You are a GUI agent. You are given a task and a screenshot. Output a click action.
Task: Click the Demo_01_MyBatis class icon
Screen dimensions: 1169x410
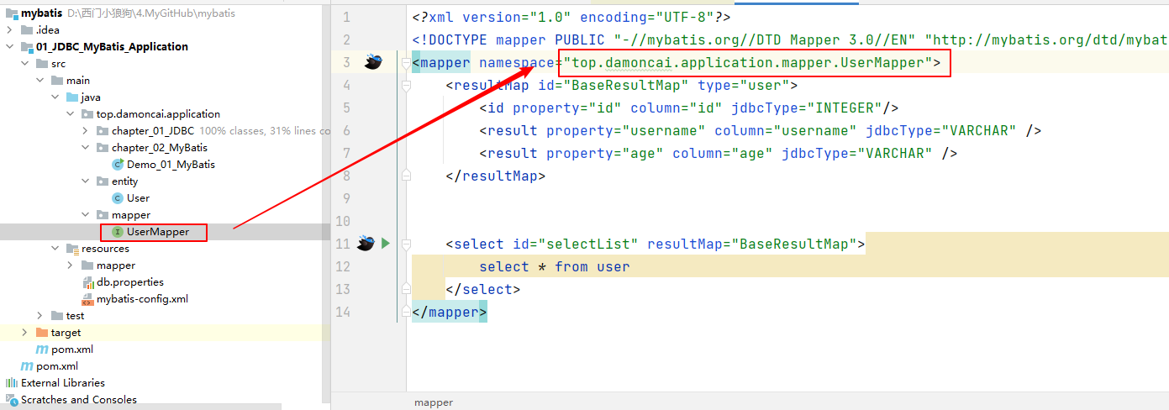click(118, 165)
